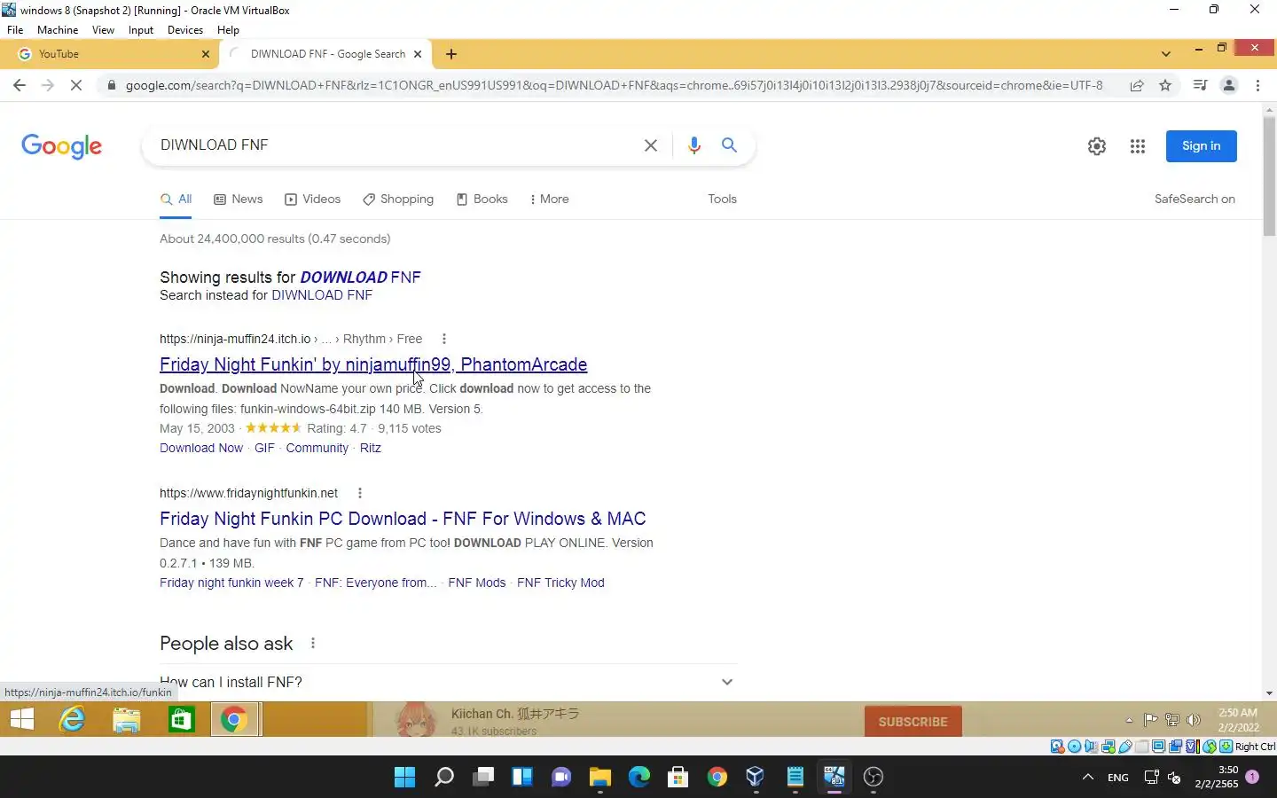
Task: Open Windows 8 Start button in VM
Action: tap(22, 720)
